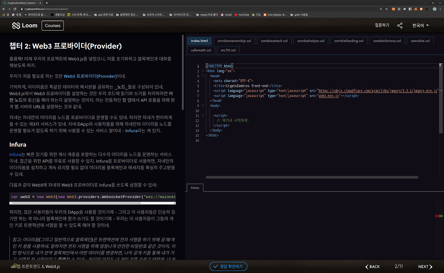Image resolution: width=444 pixels, height=273 pixels.
Task: Open the 한국어 language dropdown
Action: coord(420,25)
